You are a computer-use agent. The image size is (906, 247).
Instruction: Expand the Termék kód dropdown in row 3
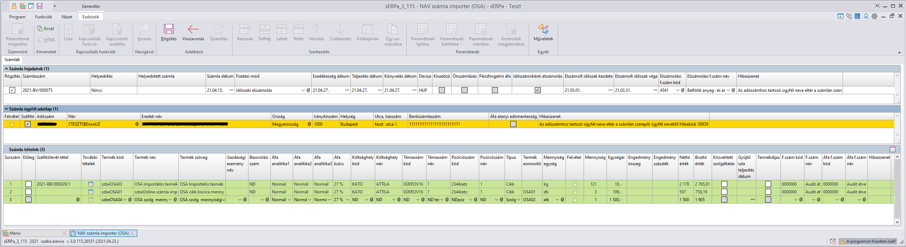[x=125, y=200]
